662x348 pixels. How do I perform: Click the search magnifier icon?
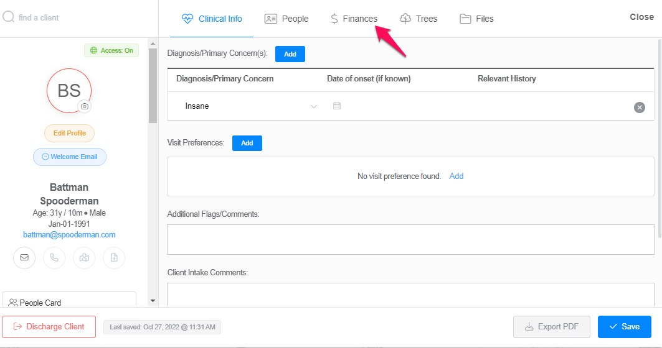point(9,17)
